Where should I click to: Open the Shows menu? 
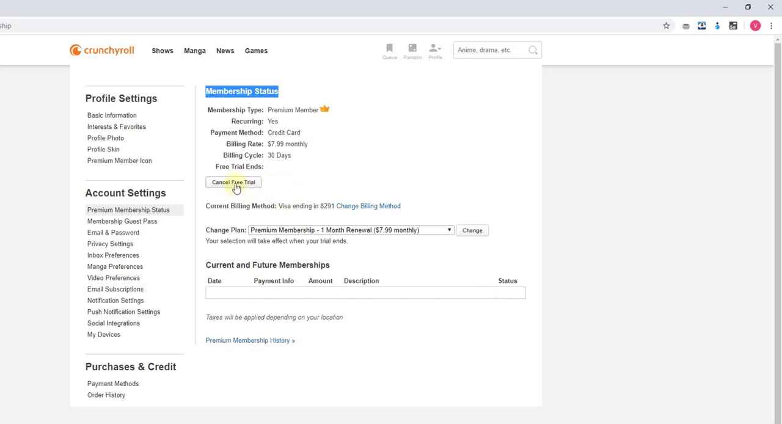163,51
